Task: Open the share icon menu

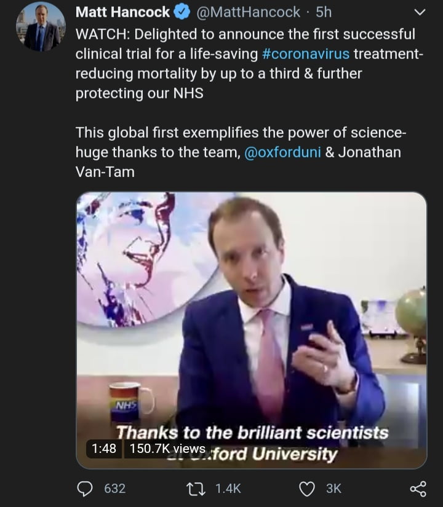Action: tap(418, 488)
